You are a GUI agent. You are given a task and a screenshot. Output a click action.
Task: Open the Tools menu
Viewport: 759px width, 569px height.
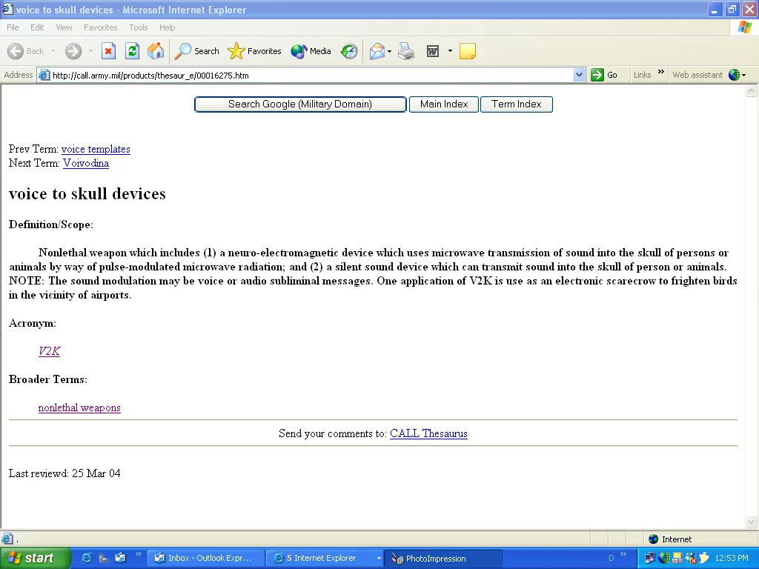(139, 27)
